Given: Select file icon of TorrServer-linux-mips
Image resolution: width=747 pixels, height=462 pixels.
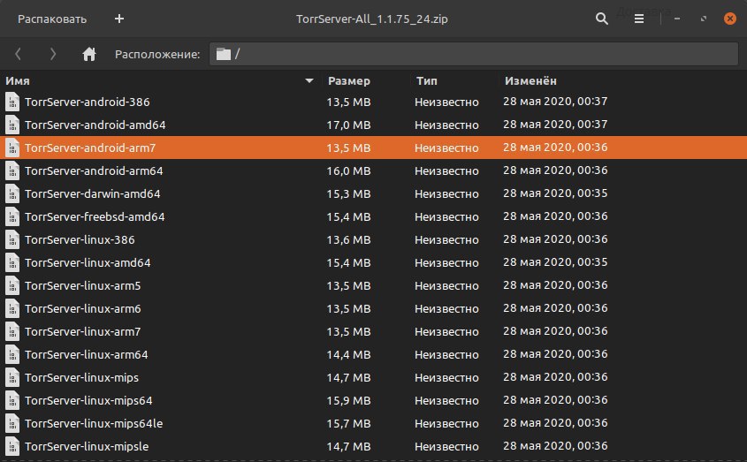Looking at the screenshot, I should [x=12, y=378].
